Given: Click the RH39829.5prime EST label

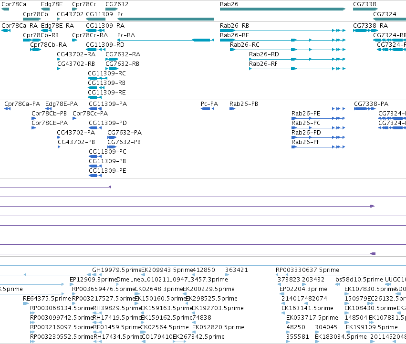Looking at the screenshot, I should click(x=117, y=309).
